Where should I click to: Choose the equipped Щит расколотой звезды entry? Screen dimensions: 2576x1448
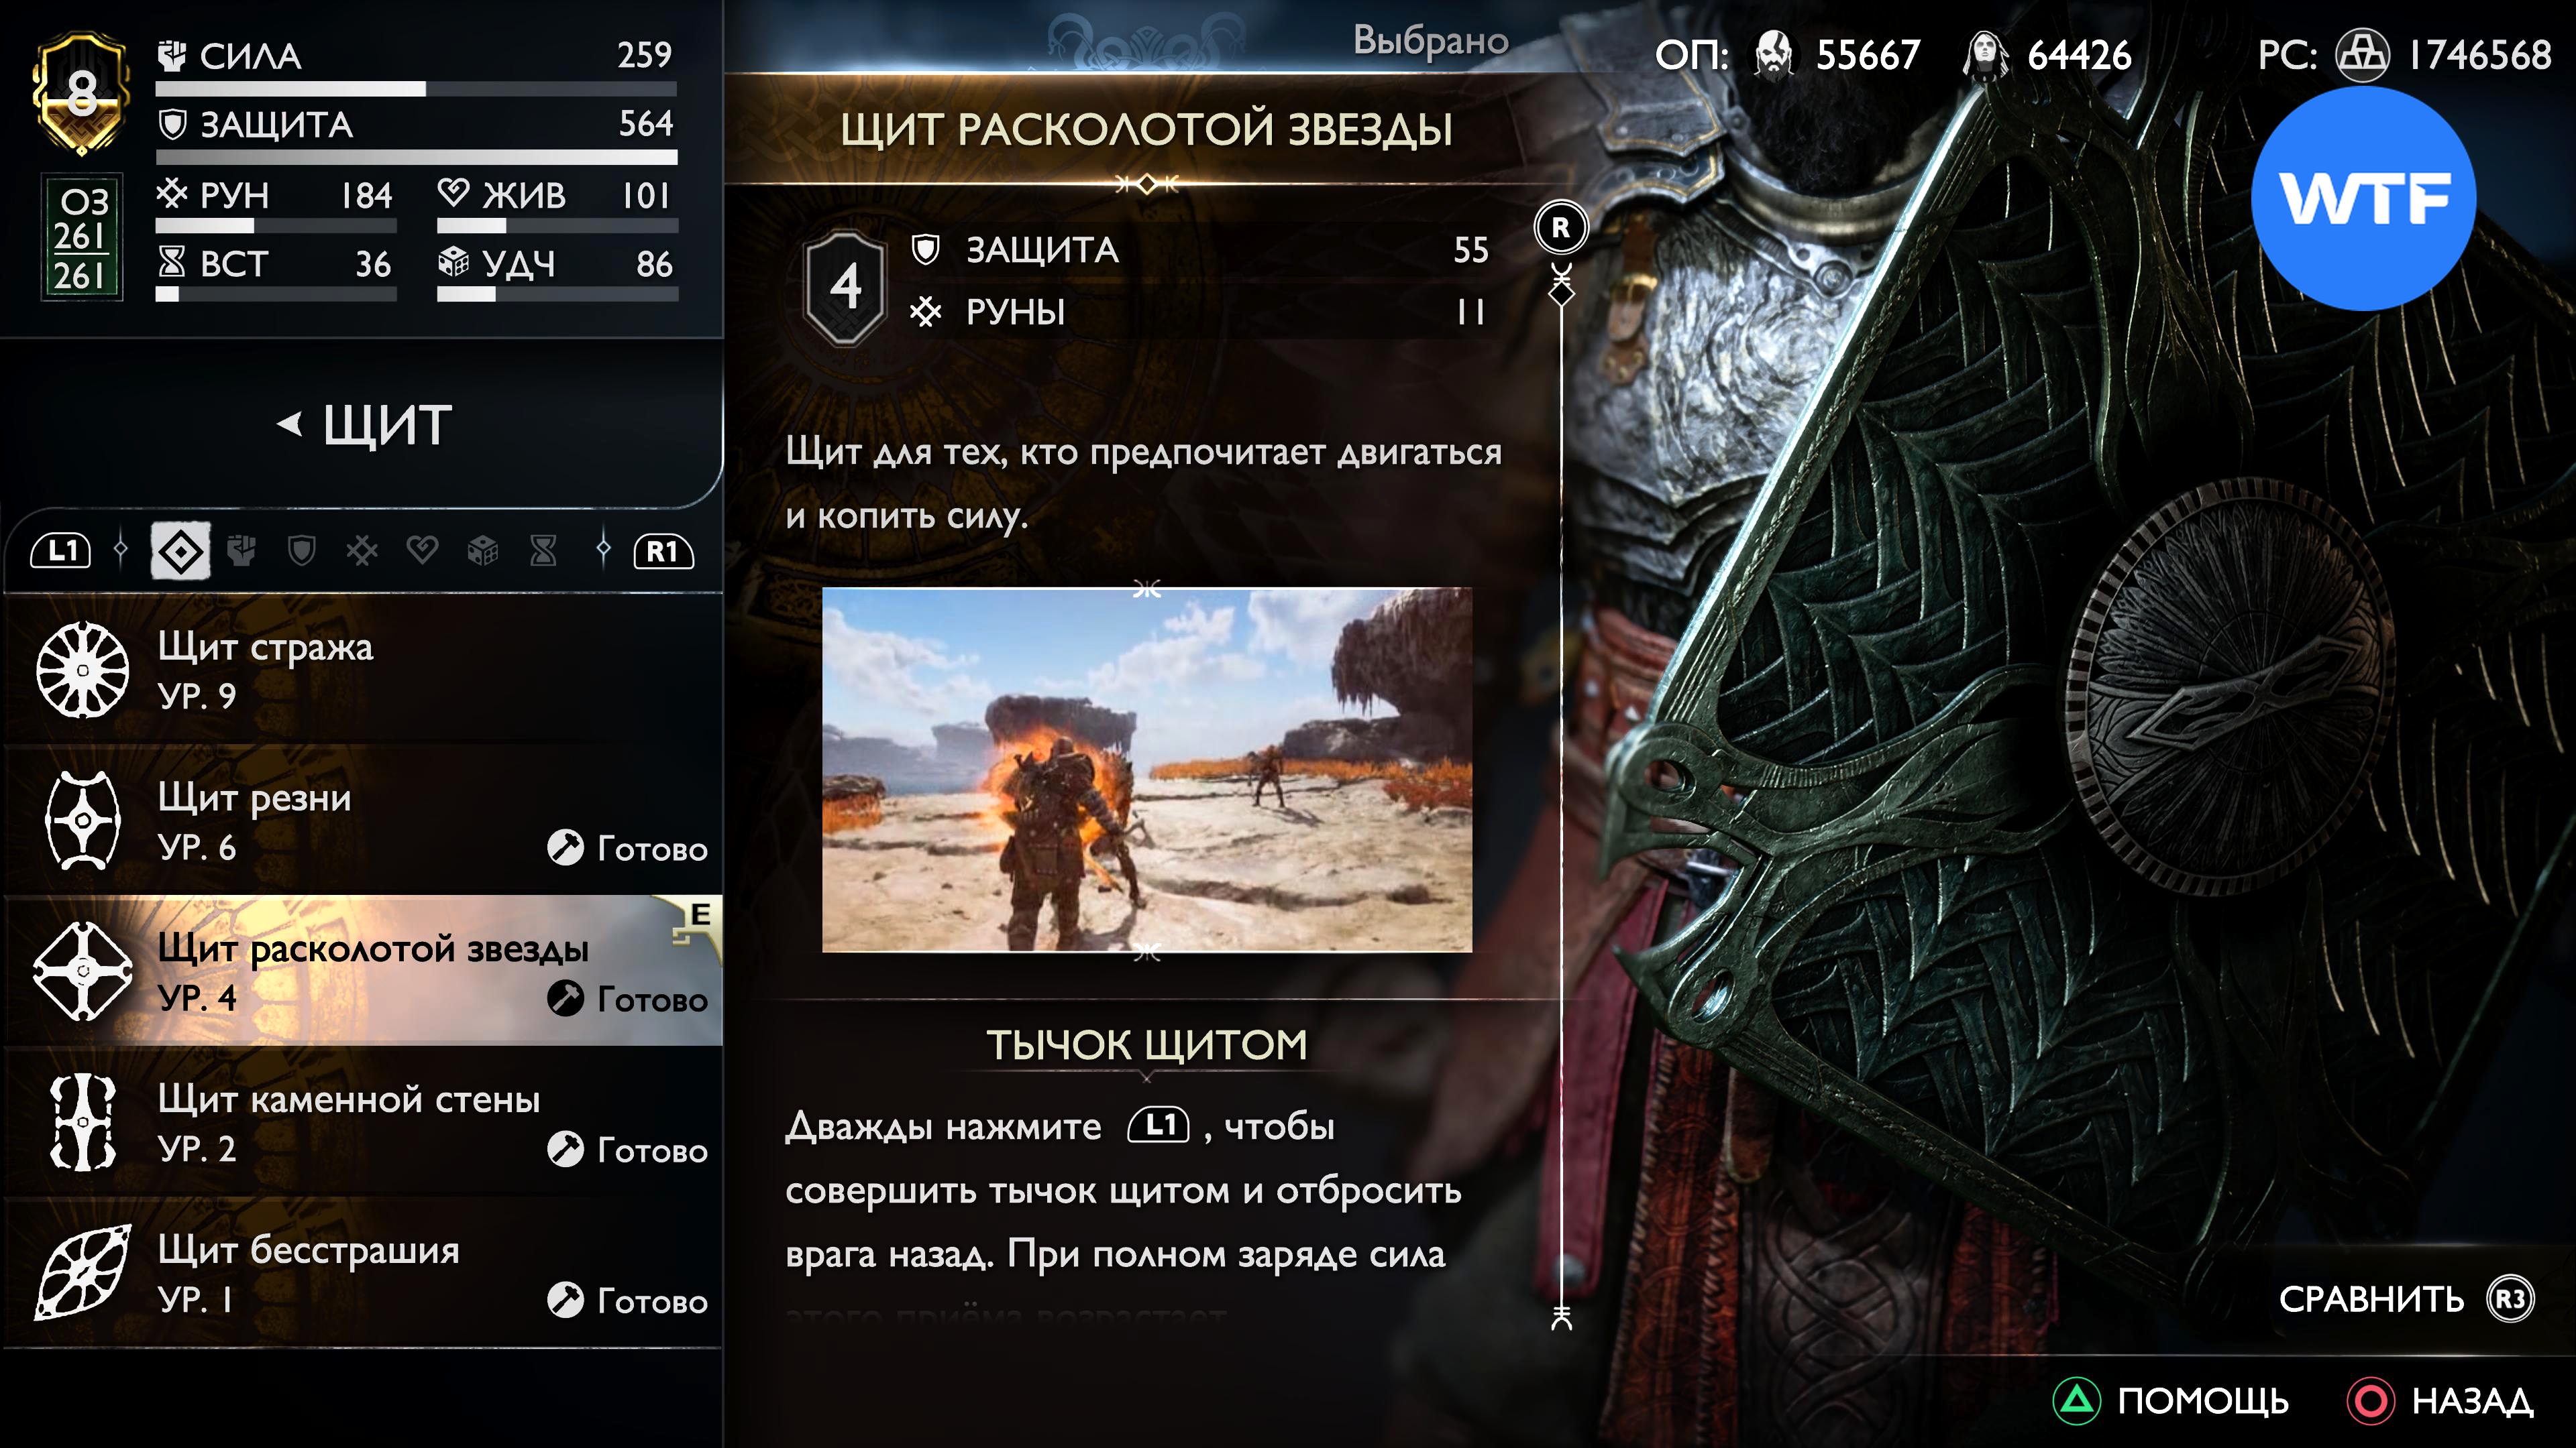(363, 971)
